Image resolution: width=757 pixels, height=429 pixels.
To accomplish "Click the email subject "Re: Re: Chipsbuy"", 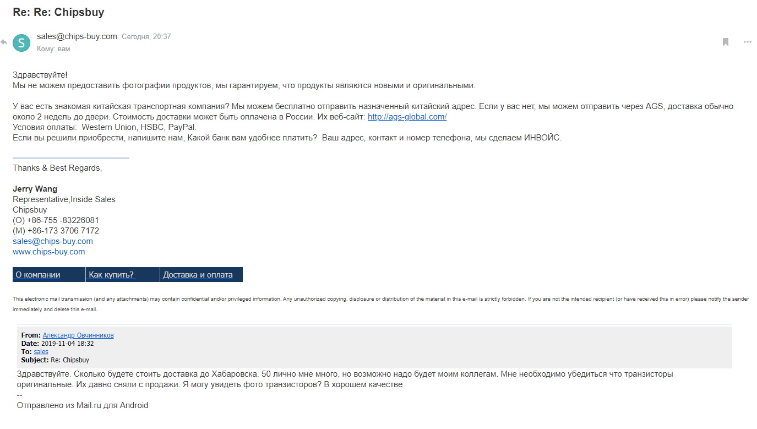I will [58, 12].
